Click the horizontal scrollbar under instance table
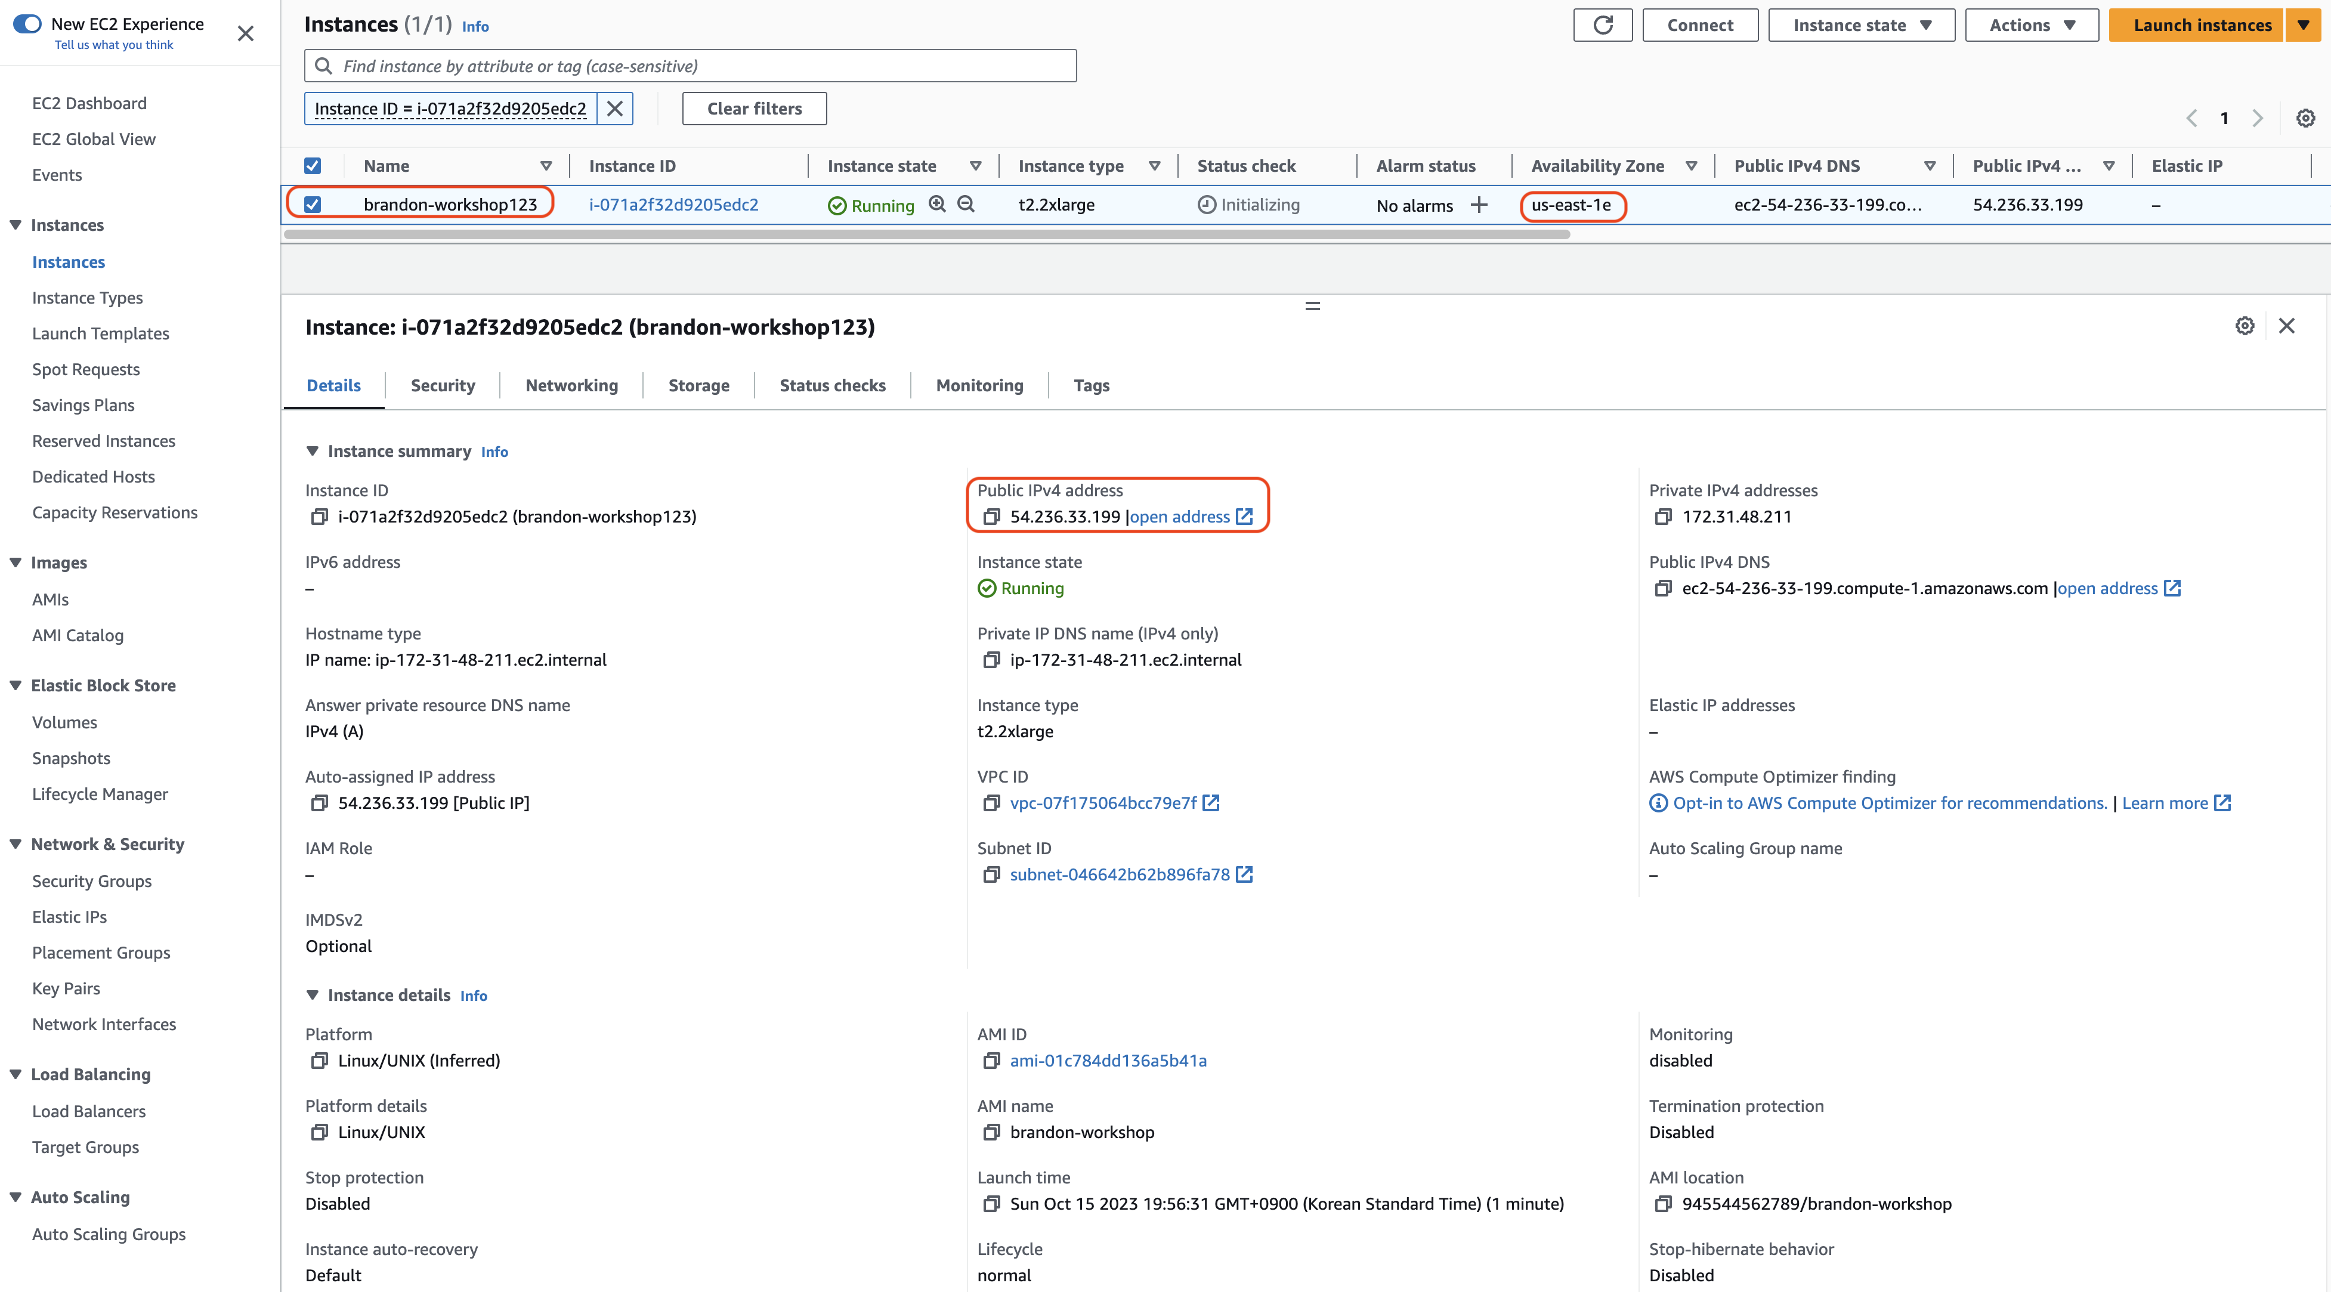Image resolution: width=2331 pixels, height=1292 pixels. [x=926, y=234]
